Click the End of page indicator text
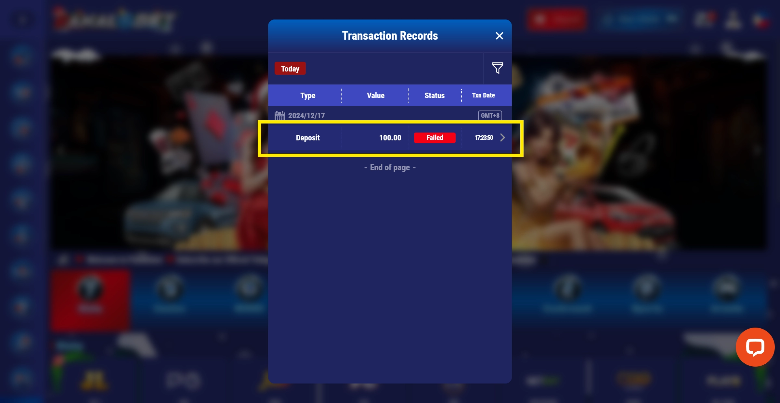The width and height of the screenshot is (780, 403). coord(390,167)
